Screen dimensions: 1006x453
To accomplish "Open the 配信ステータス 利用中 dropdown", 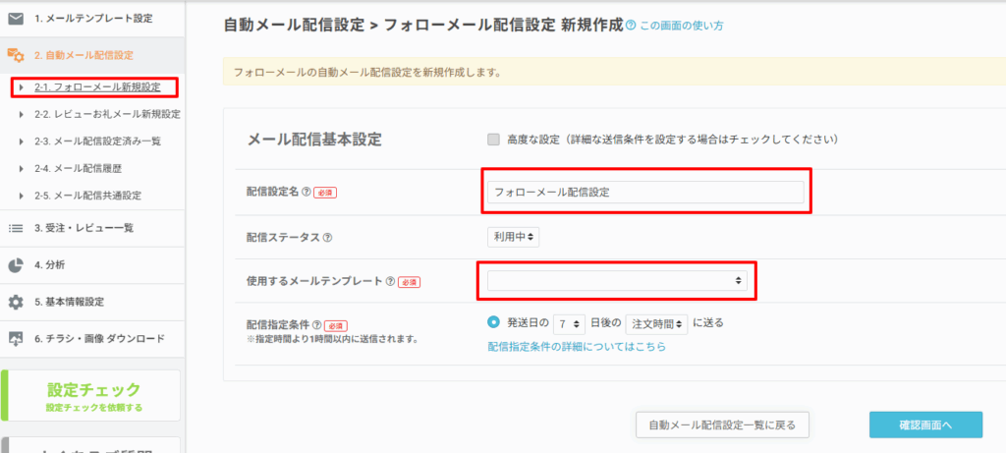I will pyautogui.click(x=513, y=237).
